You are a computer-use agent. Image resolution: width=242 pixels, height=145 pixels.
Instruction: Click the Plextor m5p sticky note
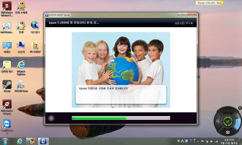(x=210, y=3)
